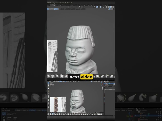Open the Texture Paint workspace tab

[x=65, y=5]
